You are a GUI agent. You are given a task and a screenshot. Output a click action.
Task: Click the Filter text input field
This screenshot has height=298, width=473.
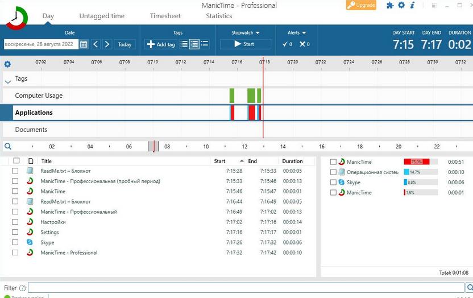tap(246, 288)
